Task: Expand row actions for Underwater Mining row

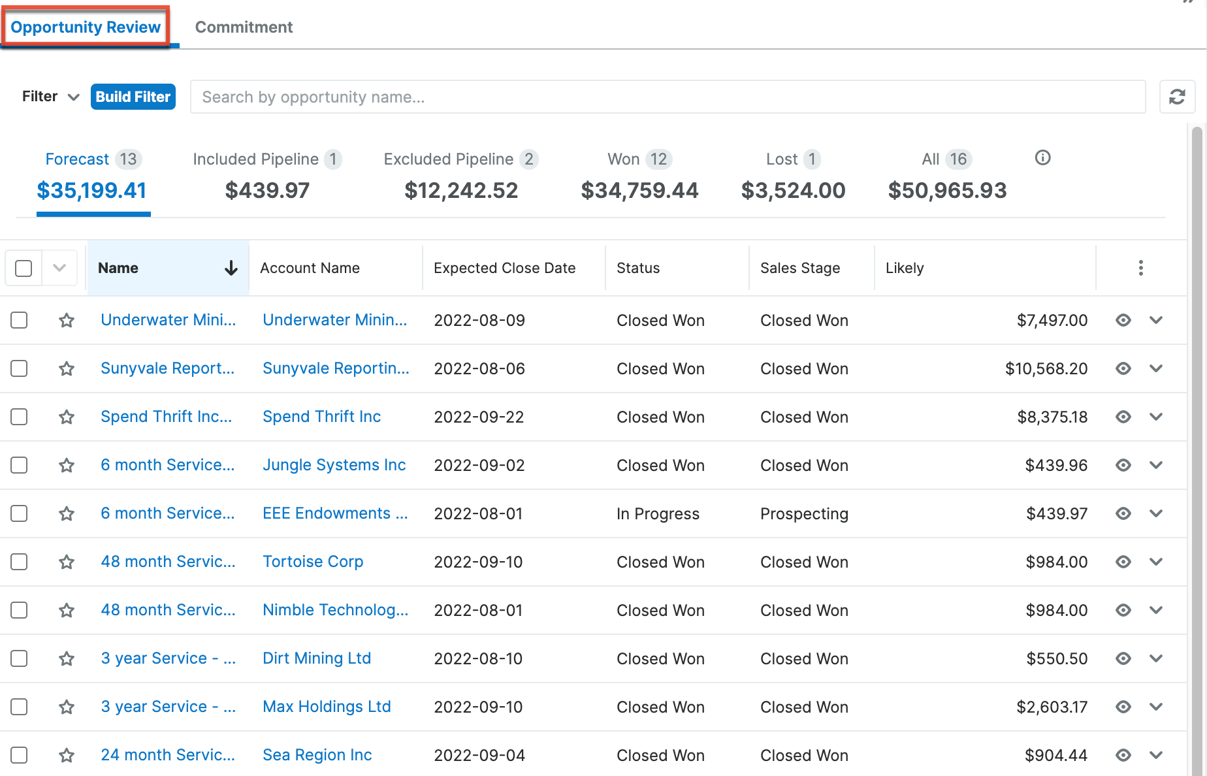Action: 1155,320
